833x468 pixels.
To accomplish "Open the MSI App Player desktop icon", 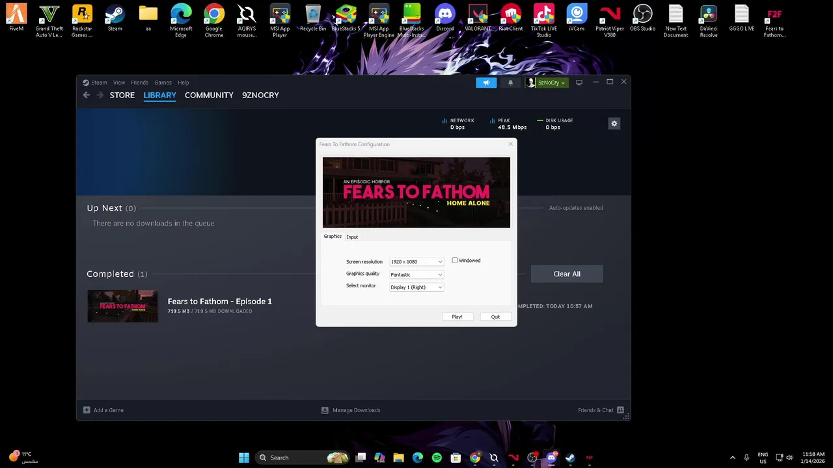I will [280, 21].
